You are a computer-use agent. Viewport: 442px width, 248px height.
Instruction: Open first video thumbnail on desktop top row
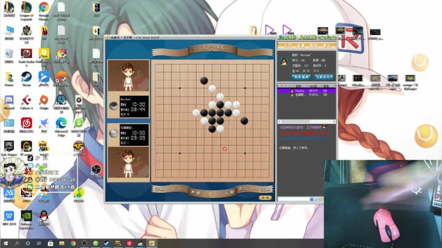(x=323, y=31)
